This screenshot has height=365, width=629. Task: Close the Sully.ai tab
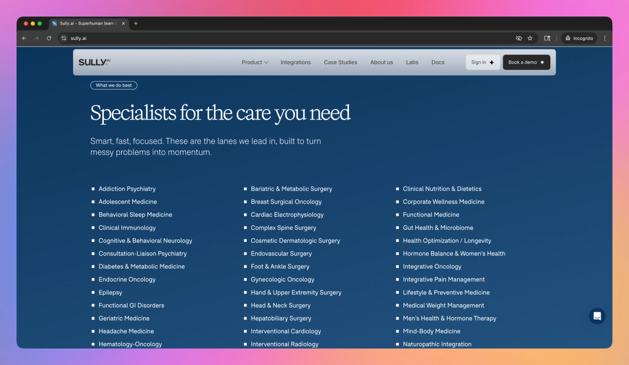pyautogui.click(x=124, y=24)
